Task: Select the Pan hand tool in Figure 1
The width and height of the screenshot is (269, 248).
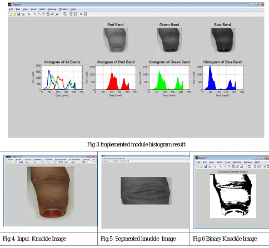Action: (43, 14)
